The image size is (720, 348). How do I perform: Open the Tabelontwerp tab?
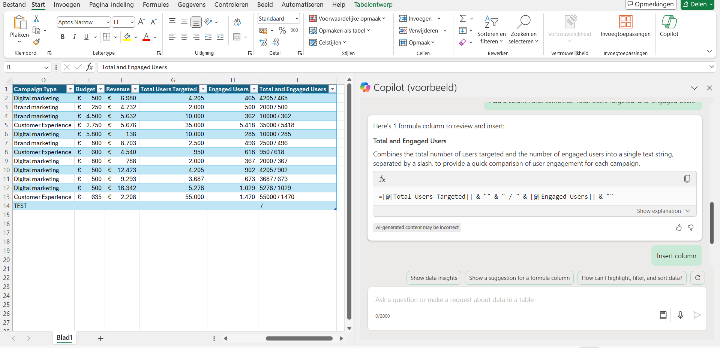[x=373, y=4]
